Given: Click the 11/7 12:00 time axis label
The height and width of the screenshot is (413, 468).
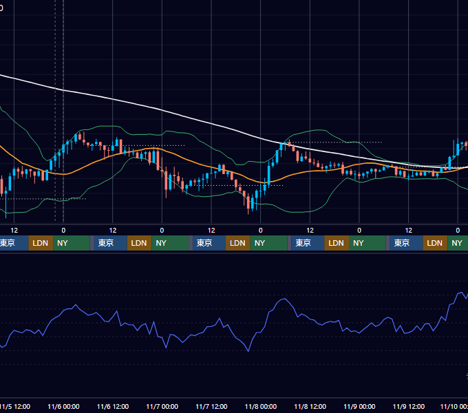Looking at the screenshot, I should point(211,406).
